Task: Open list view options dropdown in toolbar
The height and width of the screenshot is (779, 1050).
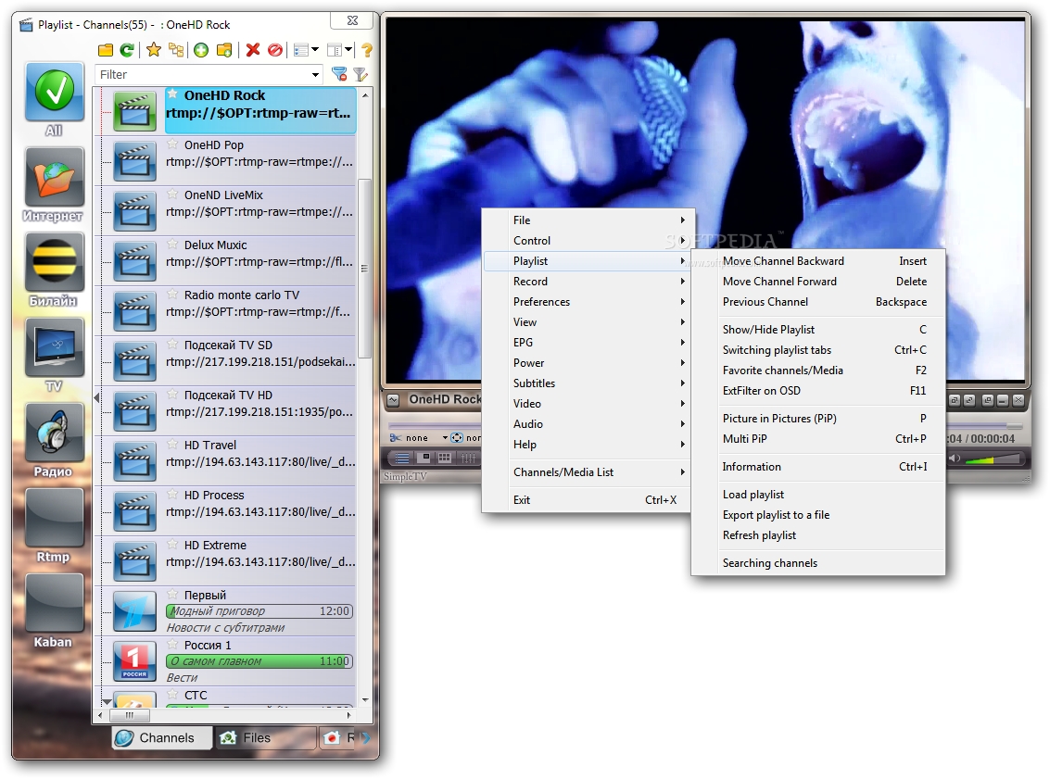Action: tap(315, 50)
